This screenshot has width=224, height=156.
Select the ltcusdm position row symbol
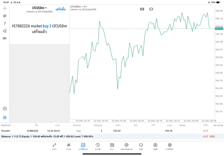[x=6, y=131]
